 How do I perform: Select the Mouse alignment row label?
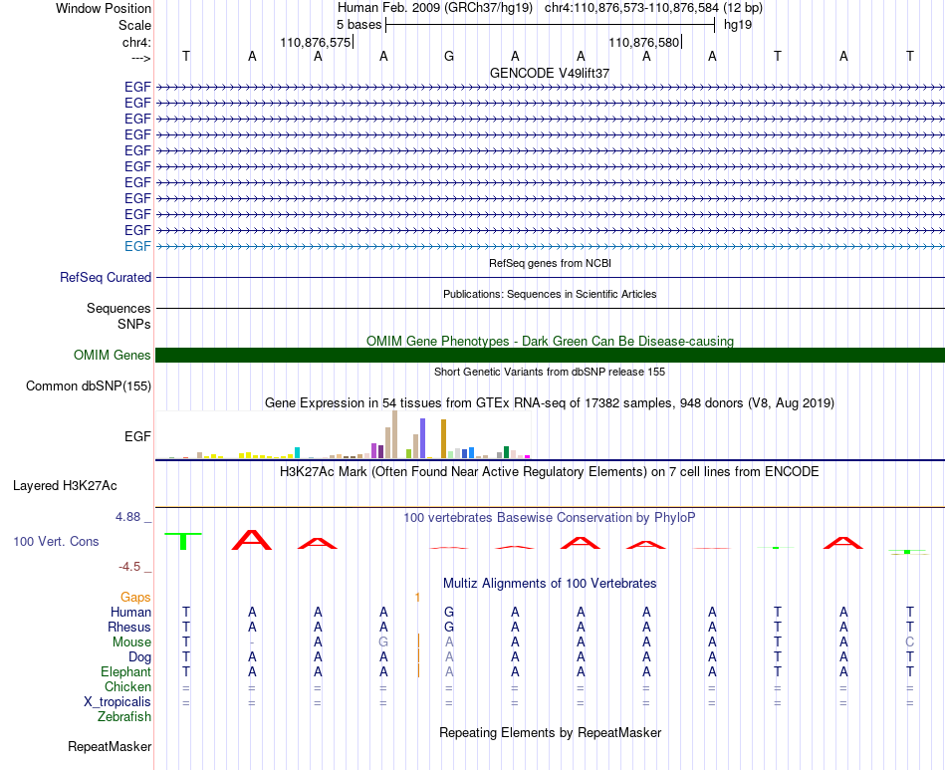(131, 642)
